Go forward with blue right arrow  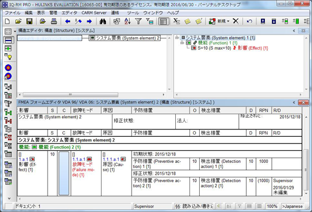[x=89, y=21]
